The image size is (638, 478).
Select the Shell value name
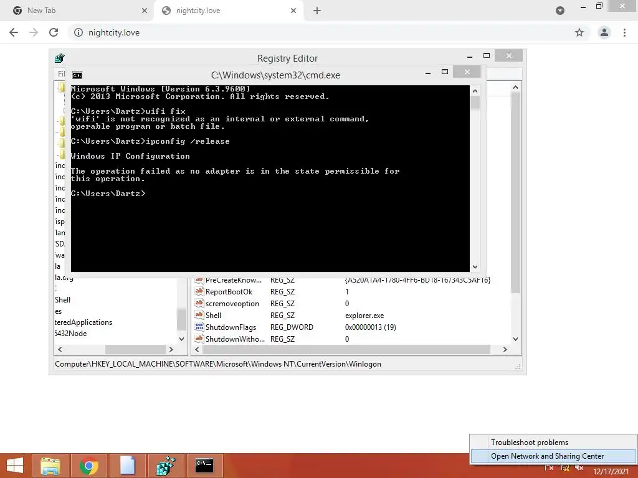[213, 316]
